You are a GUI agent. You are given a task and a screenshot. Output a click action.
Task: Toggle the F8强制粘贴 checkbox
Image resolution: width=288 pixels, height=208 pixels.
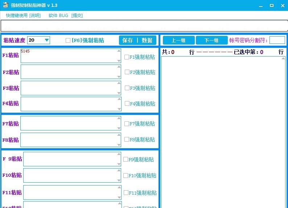127,140
